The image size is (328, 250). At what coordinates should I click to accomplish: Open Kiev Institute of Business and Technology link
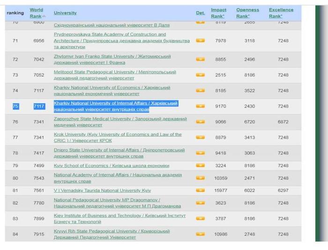119,215
